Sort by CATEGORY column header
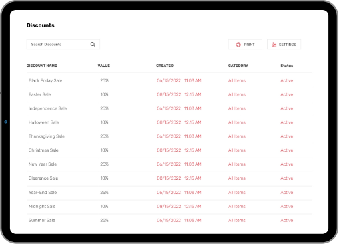Image resolution: width=339 pixels, height=244 pixels. pos(238,66)
